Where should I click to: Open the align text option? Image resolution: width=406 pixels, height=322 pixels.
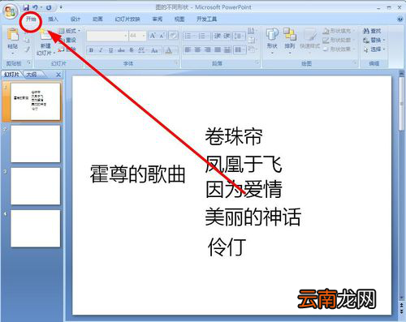click(251, 41)
